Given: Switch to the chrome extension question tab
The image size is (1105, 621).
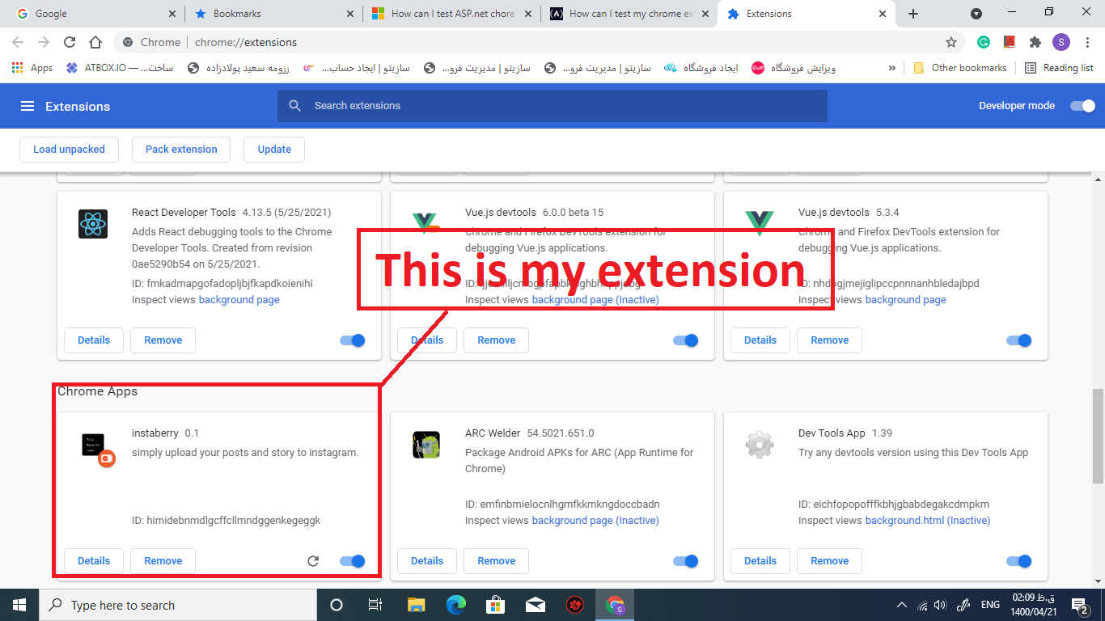Looking at the screenshot, I should click(x=629, y=14).
